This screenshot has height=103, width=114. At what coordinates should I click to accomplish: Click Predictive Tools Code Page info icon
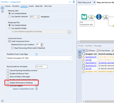(x=36, y=54)
